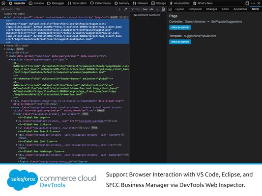
Task: Expand the head element node
Action: click(x=5, y=46)
